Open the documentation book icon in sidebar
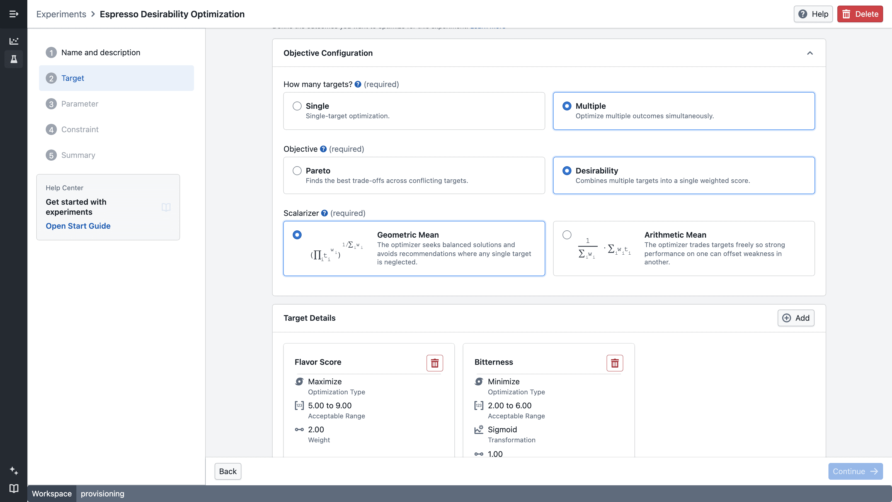 [x=13, y=489]
